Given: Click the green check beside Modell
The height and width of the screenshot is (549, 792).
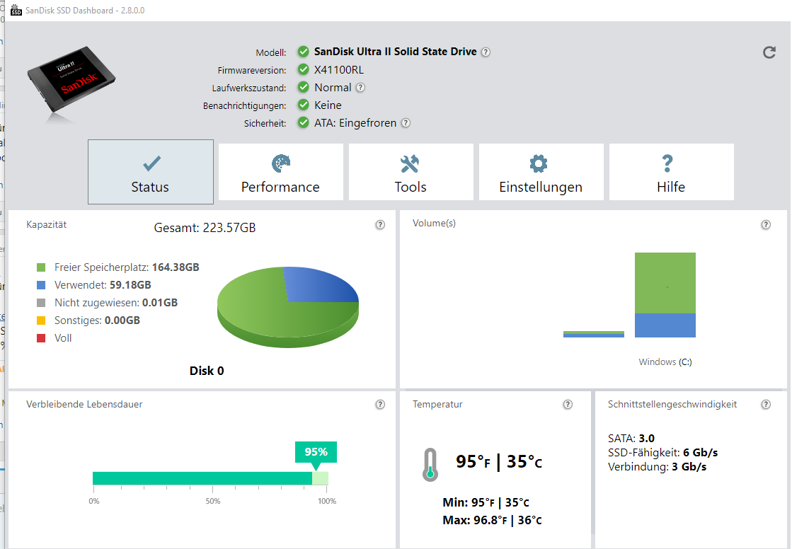Looking at the screenshot, I should pyautogui.click(x=303, y=52).
